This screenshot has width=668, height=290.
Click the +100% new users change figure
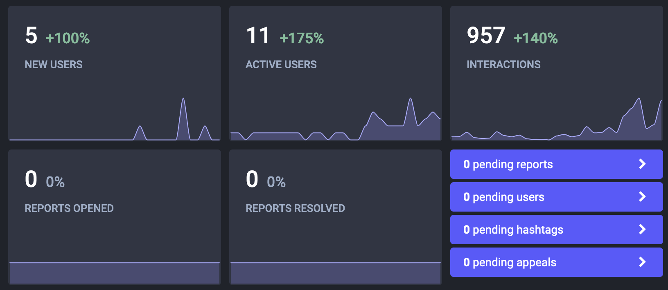point(68,38)
